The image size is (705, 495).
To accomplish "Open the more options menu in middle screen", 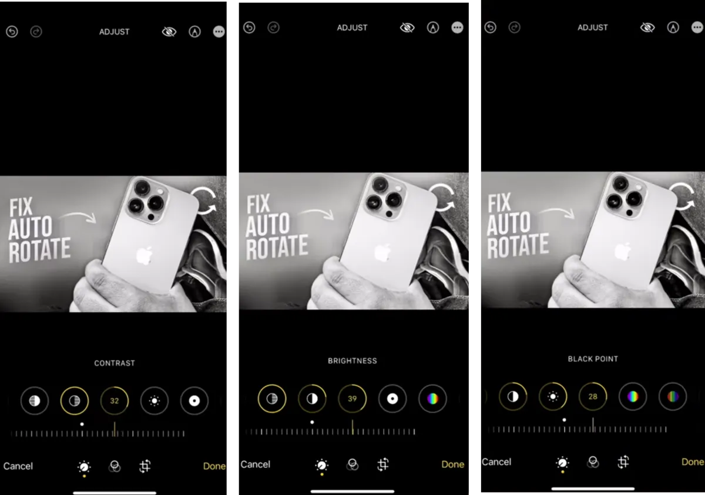I will [x=457, y=27].
